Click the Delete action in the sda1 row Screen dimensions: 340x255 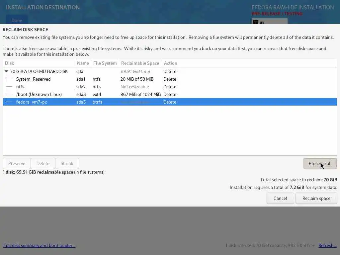click(170, 79)
